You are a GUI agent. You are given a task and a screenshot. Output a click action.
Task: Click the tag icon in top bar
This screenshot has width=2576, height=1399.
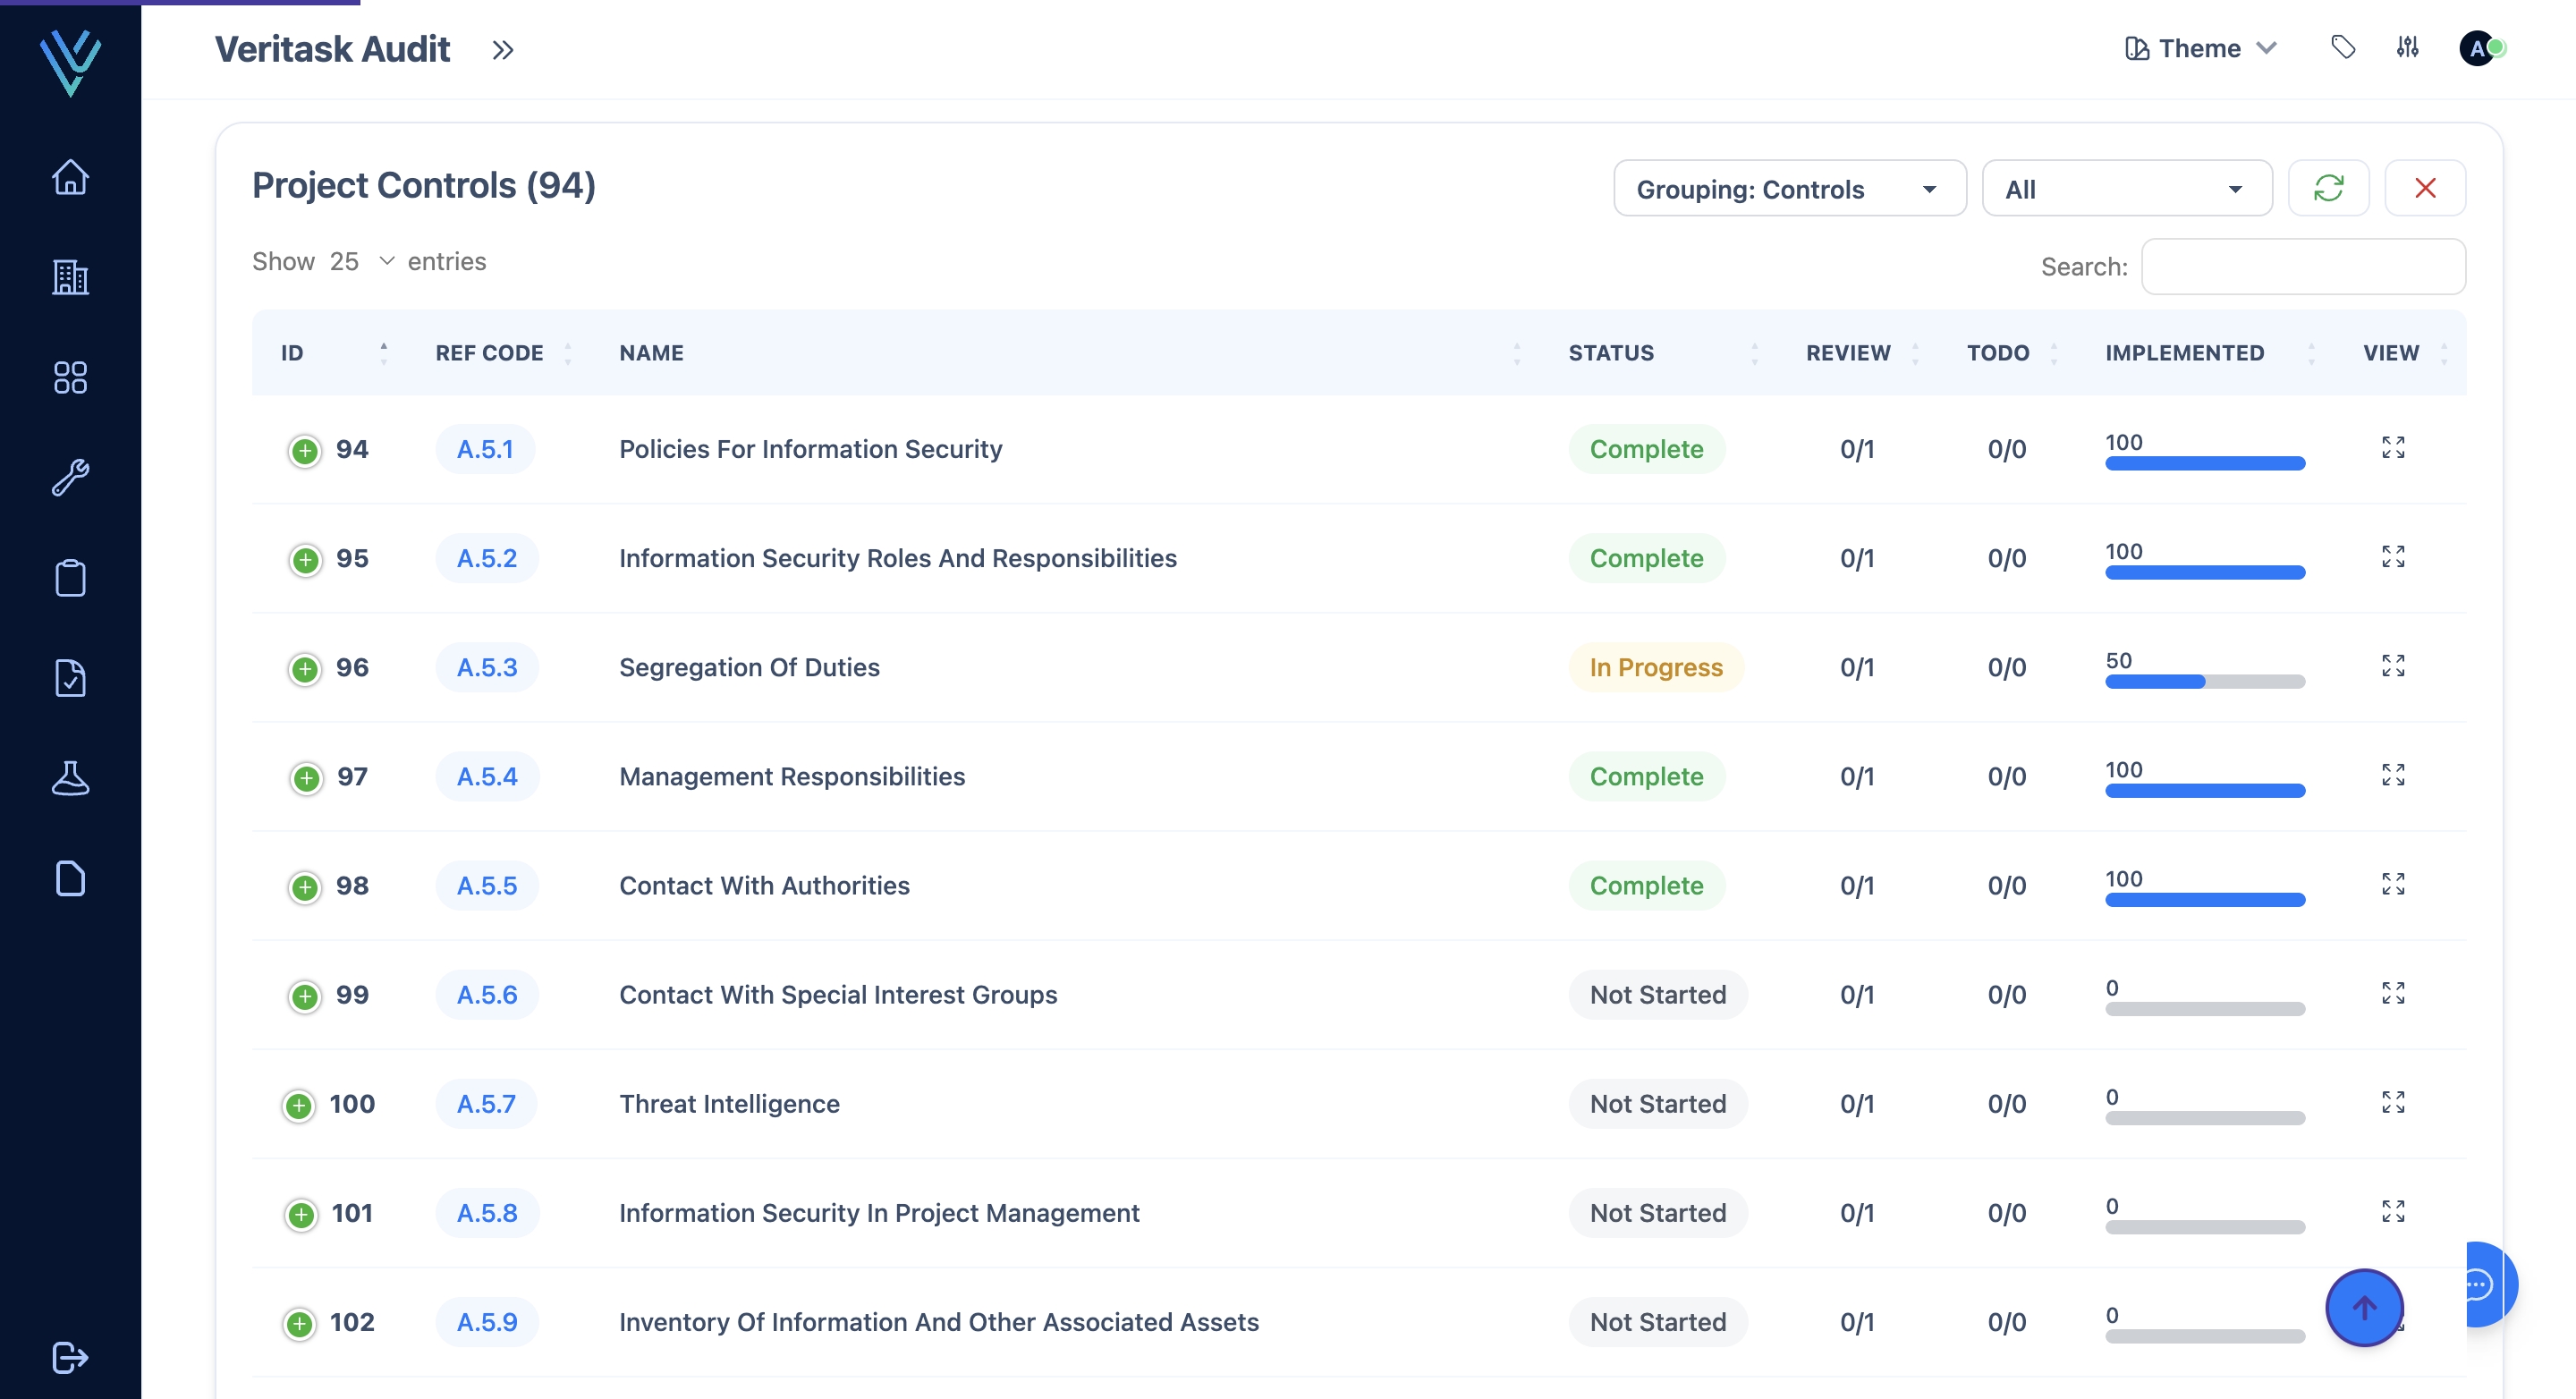click(x=2343, y=47)
